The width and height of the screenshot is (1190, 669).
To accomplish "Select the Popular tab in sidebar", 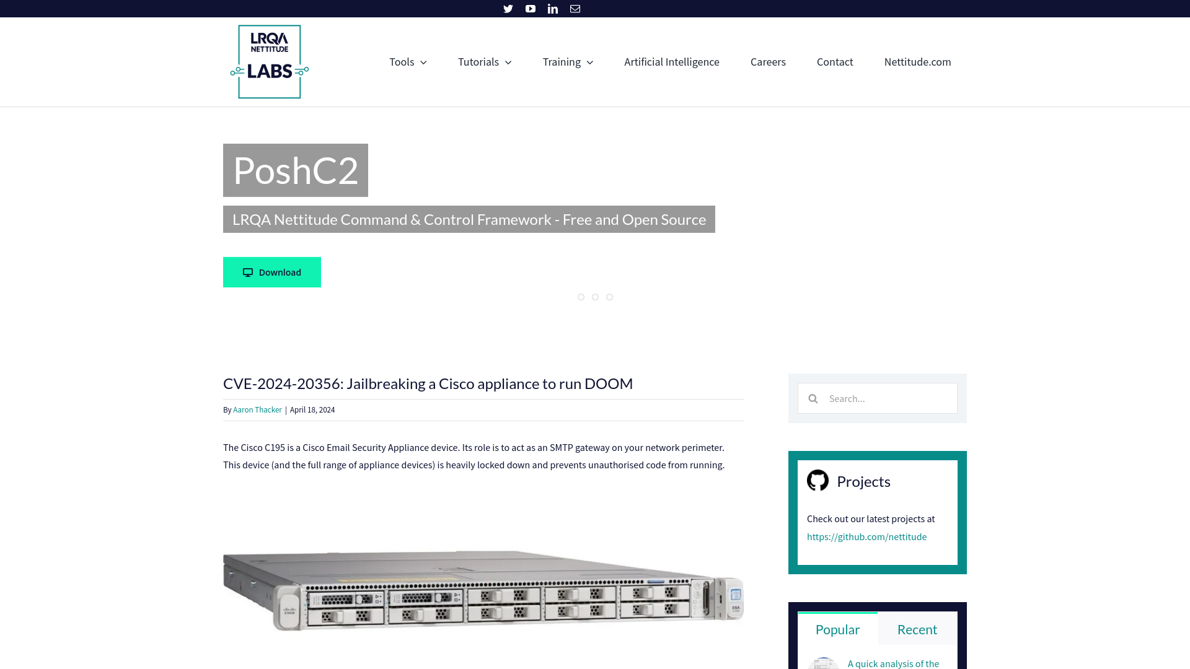I will click(x=837, y=629).
